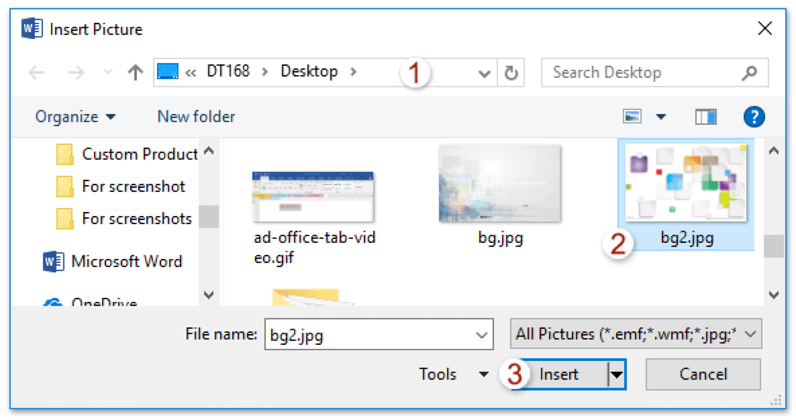Open the Organize menu
This screenshot has width=796, height=420.
point(75,117)
